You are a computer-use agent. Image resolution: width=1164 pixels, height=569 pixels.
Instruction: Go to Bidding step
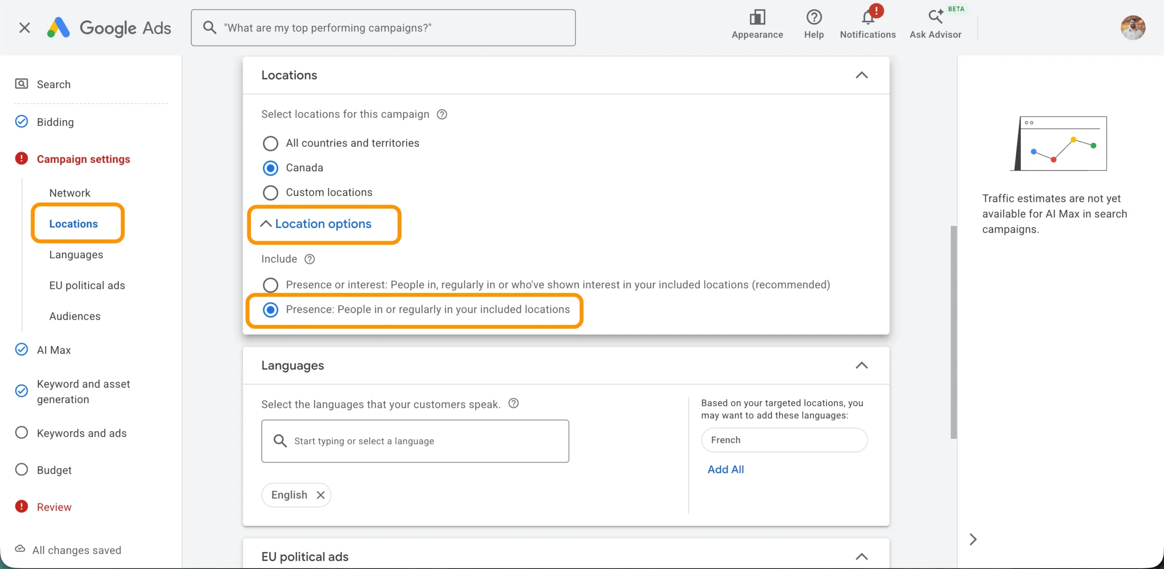(x=55, y=122)
